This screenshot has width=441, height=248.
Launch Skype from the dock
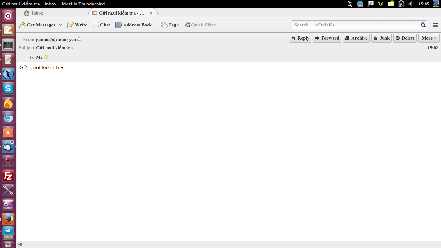(8, 88)
